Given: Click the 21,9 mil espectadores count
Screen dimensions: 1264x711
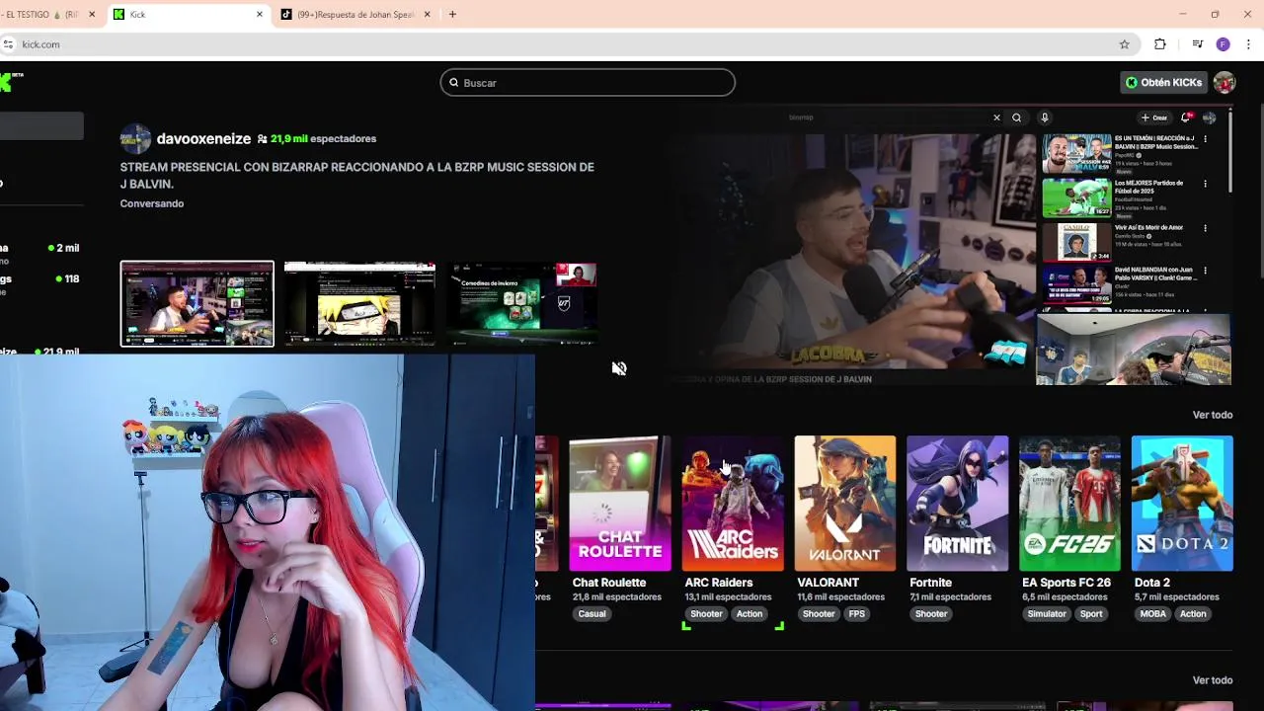Looking at the screenshot, I should coord(323,139).
